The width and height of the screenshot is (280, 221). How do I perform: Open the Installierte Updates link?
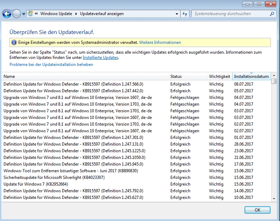coord(100,58)
